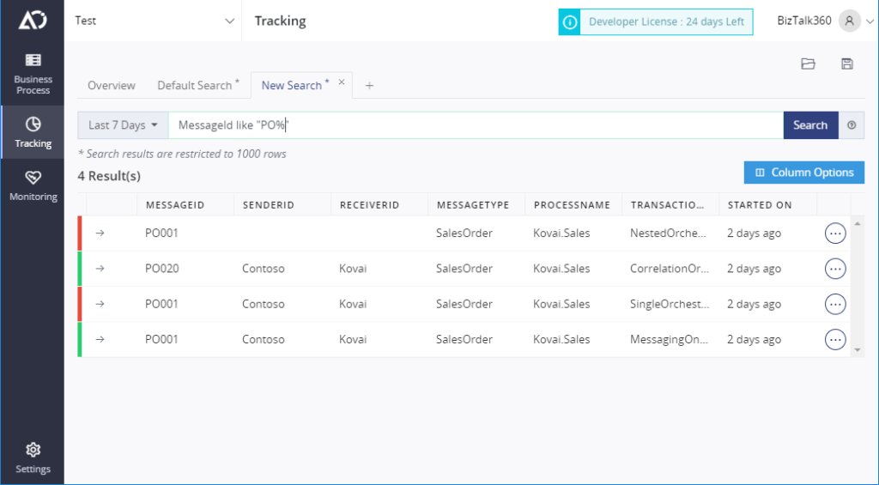Open Column Options
The width and height of the screenshot is (879, 485).
(803, 173)
